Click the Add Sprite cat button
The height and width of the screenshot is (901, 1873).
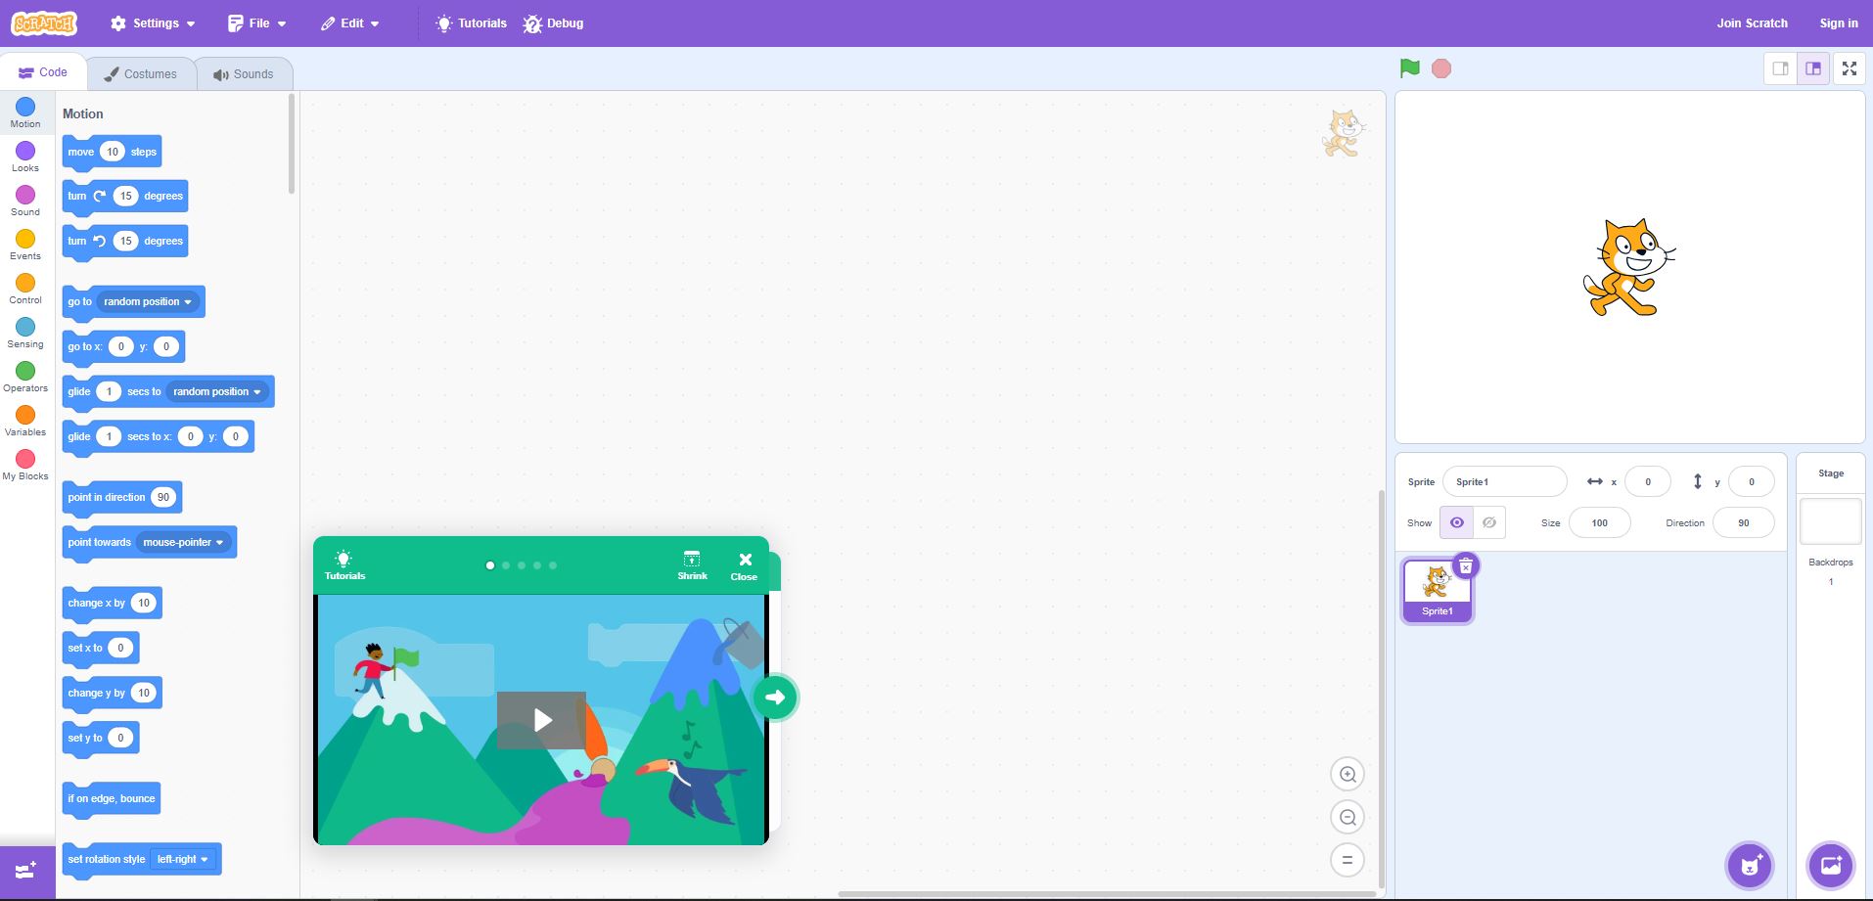click(x=1749, y=865)
